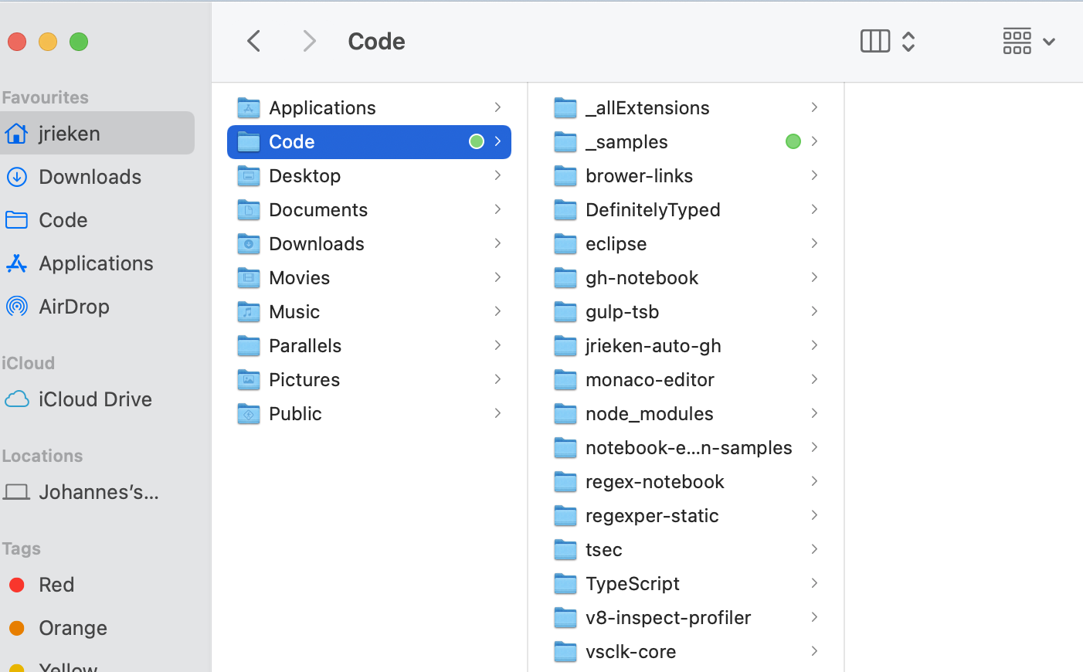This screenshot has width=1083, height=672.
Task: Click the back navigation arrow
Action: [253, 40]
